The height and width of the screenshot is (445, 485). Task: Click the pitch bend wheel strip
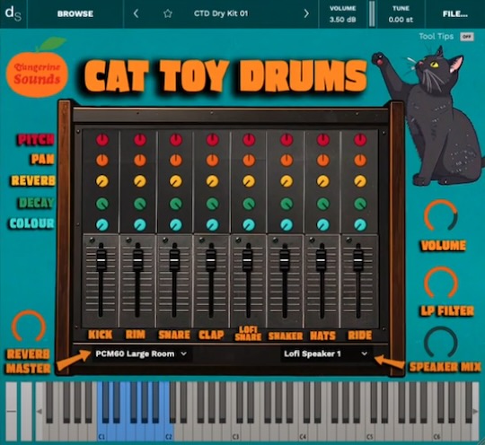point(12,411)
